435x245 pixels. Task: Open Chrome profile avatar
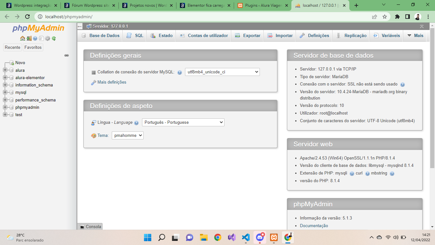418,17
